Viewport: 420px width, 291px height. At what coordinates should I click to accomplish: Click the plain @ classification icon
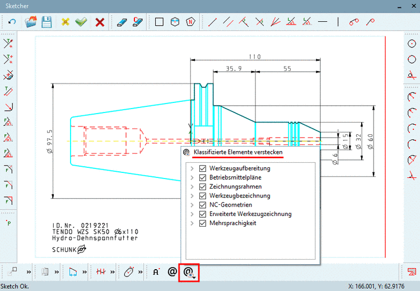click(172, 272)
